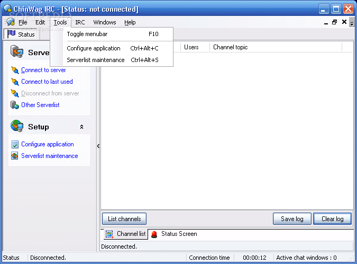The width and height of the screenshot is (357, 264).
Task: Click 'Disconnected.' in the bottom status bar
Action: 48,258
